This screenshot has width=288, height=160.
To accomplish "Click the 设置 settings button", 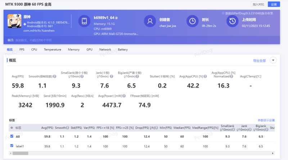I will click(x=274, y=4).
